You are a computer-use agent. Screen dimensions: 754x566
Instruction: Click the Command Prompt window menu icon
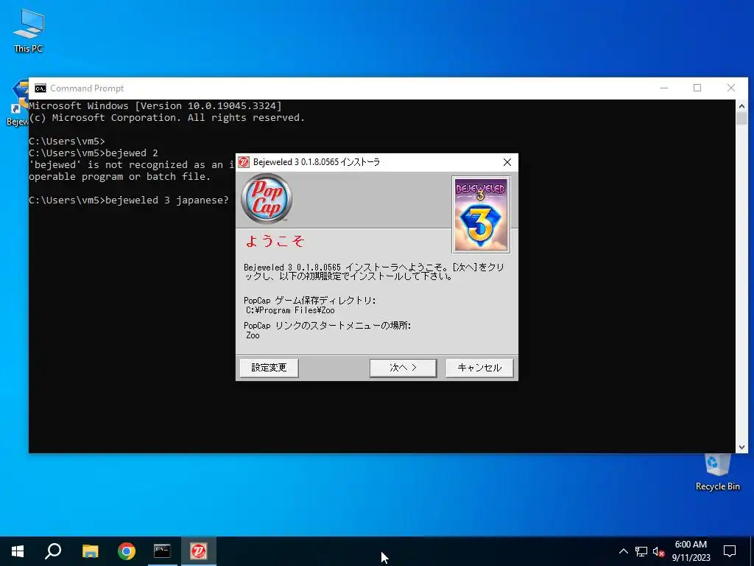click(40, 88)
